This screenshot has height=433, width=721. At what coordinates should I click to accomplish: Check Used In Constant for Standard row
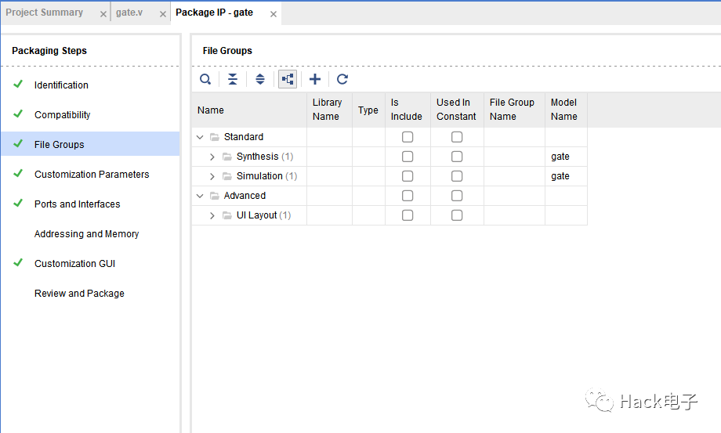tap(457, 137)
